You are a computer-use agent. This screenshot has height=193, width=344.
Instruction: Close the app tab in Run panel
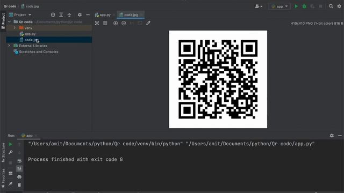tap(36, 136)
